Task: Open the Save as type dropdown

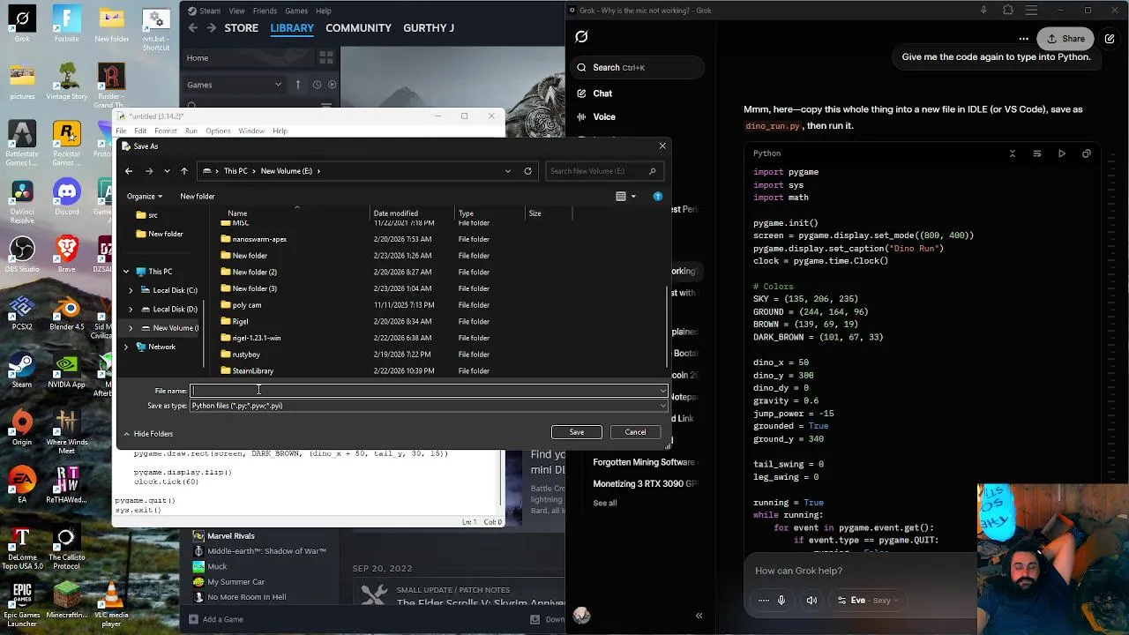Action: point(662,406)
